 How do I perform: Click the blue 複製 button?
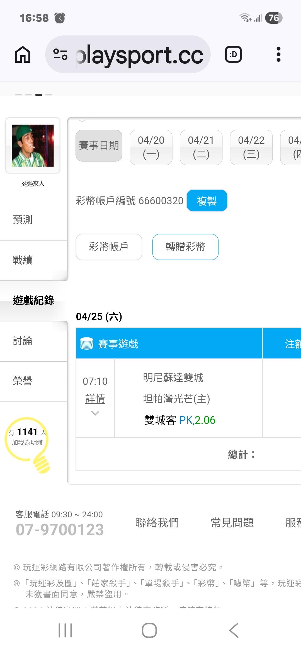coord(207,201)
